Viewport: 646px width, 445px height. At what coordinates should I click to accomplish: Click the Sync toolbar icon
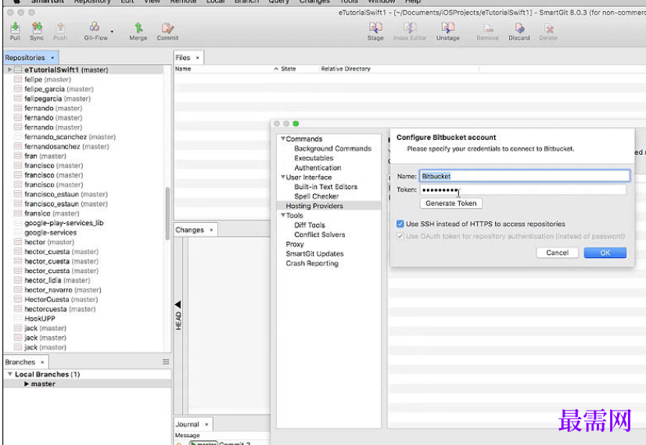(x=37, y=31)
